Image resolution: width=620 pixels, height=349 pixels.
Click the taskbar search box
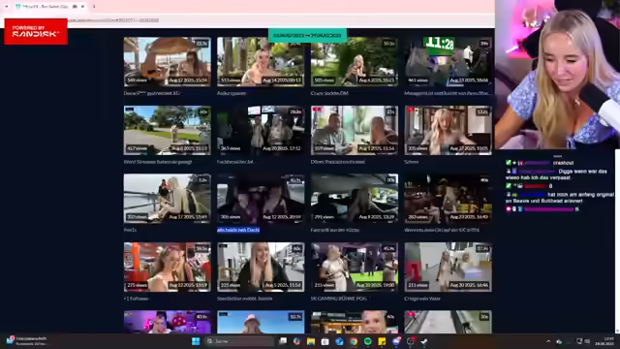coord(239,341)
